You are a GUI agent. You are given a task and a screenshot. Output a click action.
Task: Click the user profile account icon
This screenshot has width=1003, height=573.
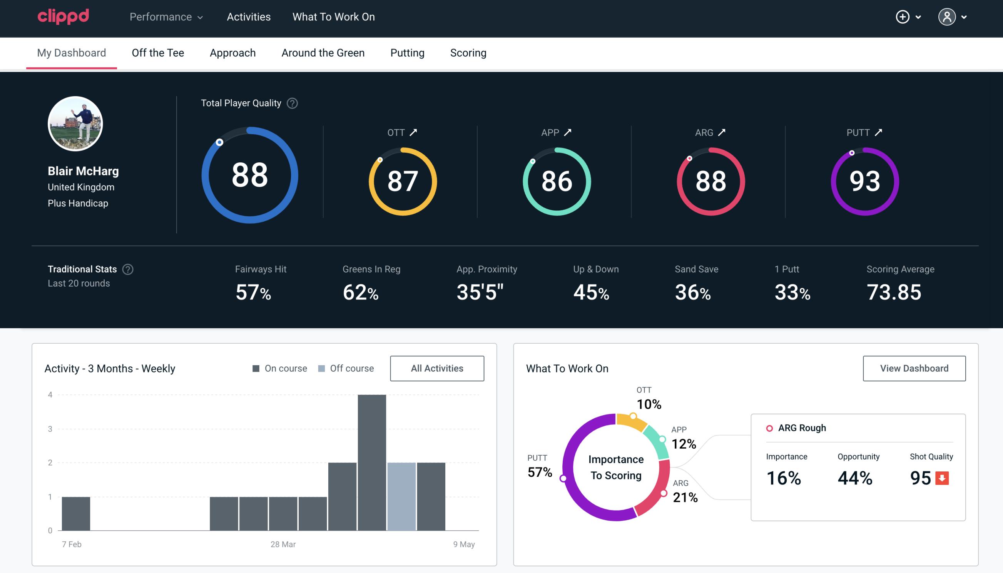(947, 17)
